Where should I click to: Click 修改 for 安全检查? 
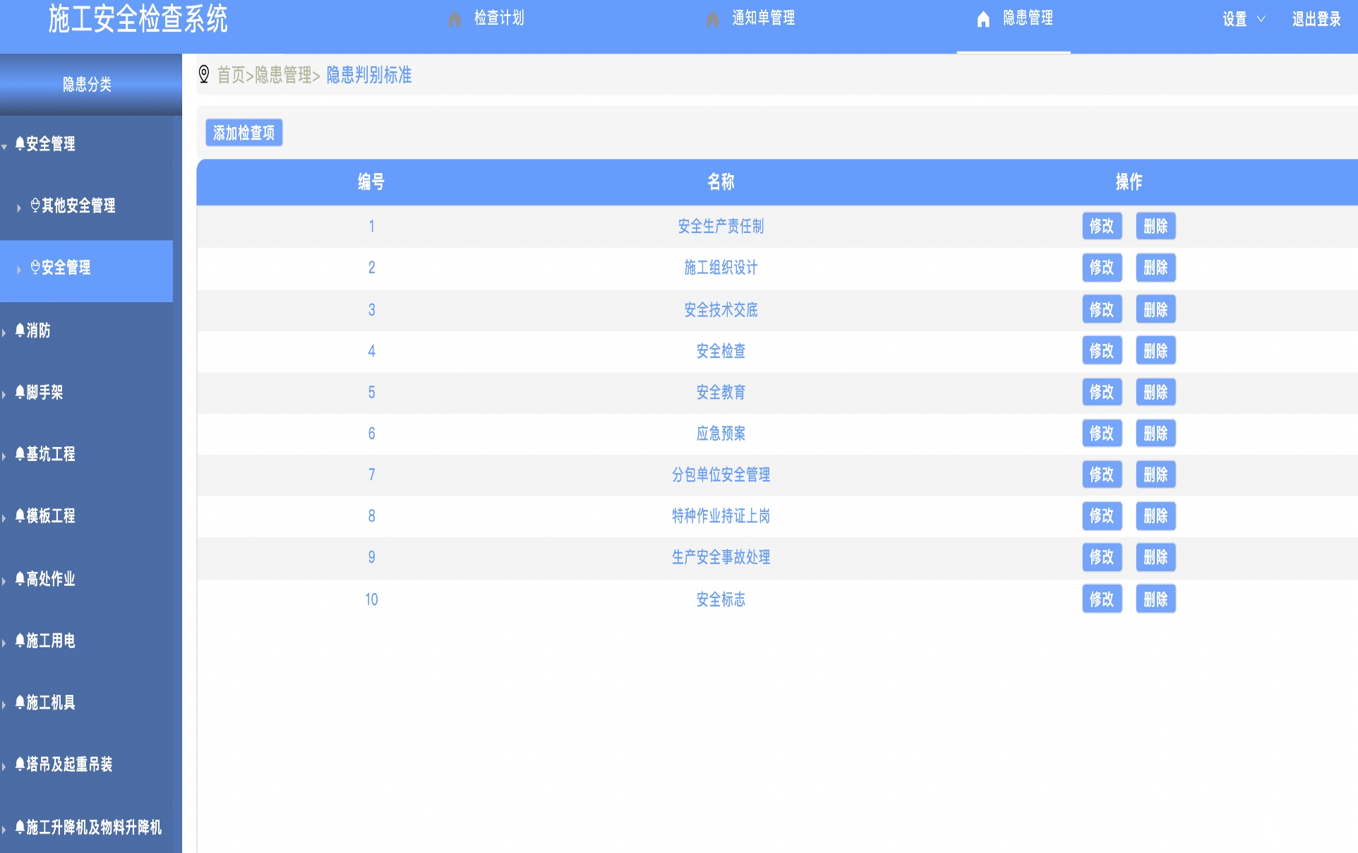[x=1102, y=350]
